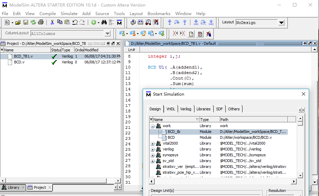Expand the verilog library node
The image size is (319, 196).
point(152,149)
